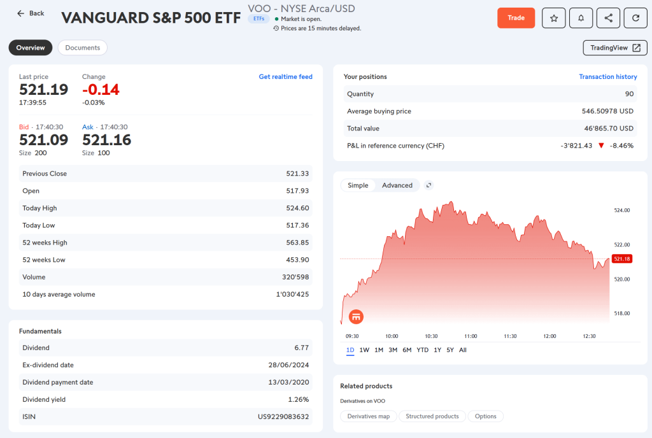Select the 1D chart range
The width and height of the screenshot is (652, 438).
coord(350,350)
